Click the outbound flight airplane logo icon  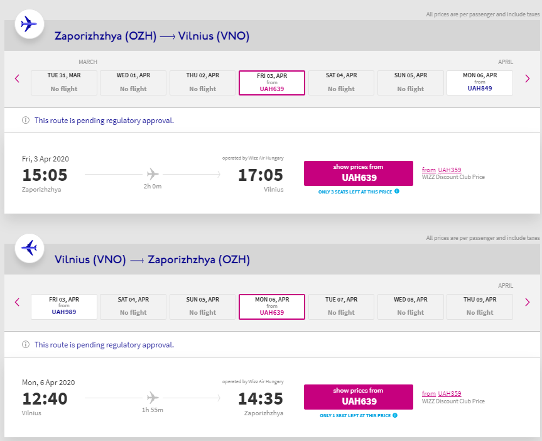coord(29,24)
